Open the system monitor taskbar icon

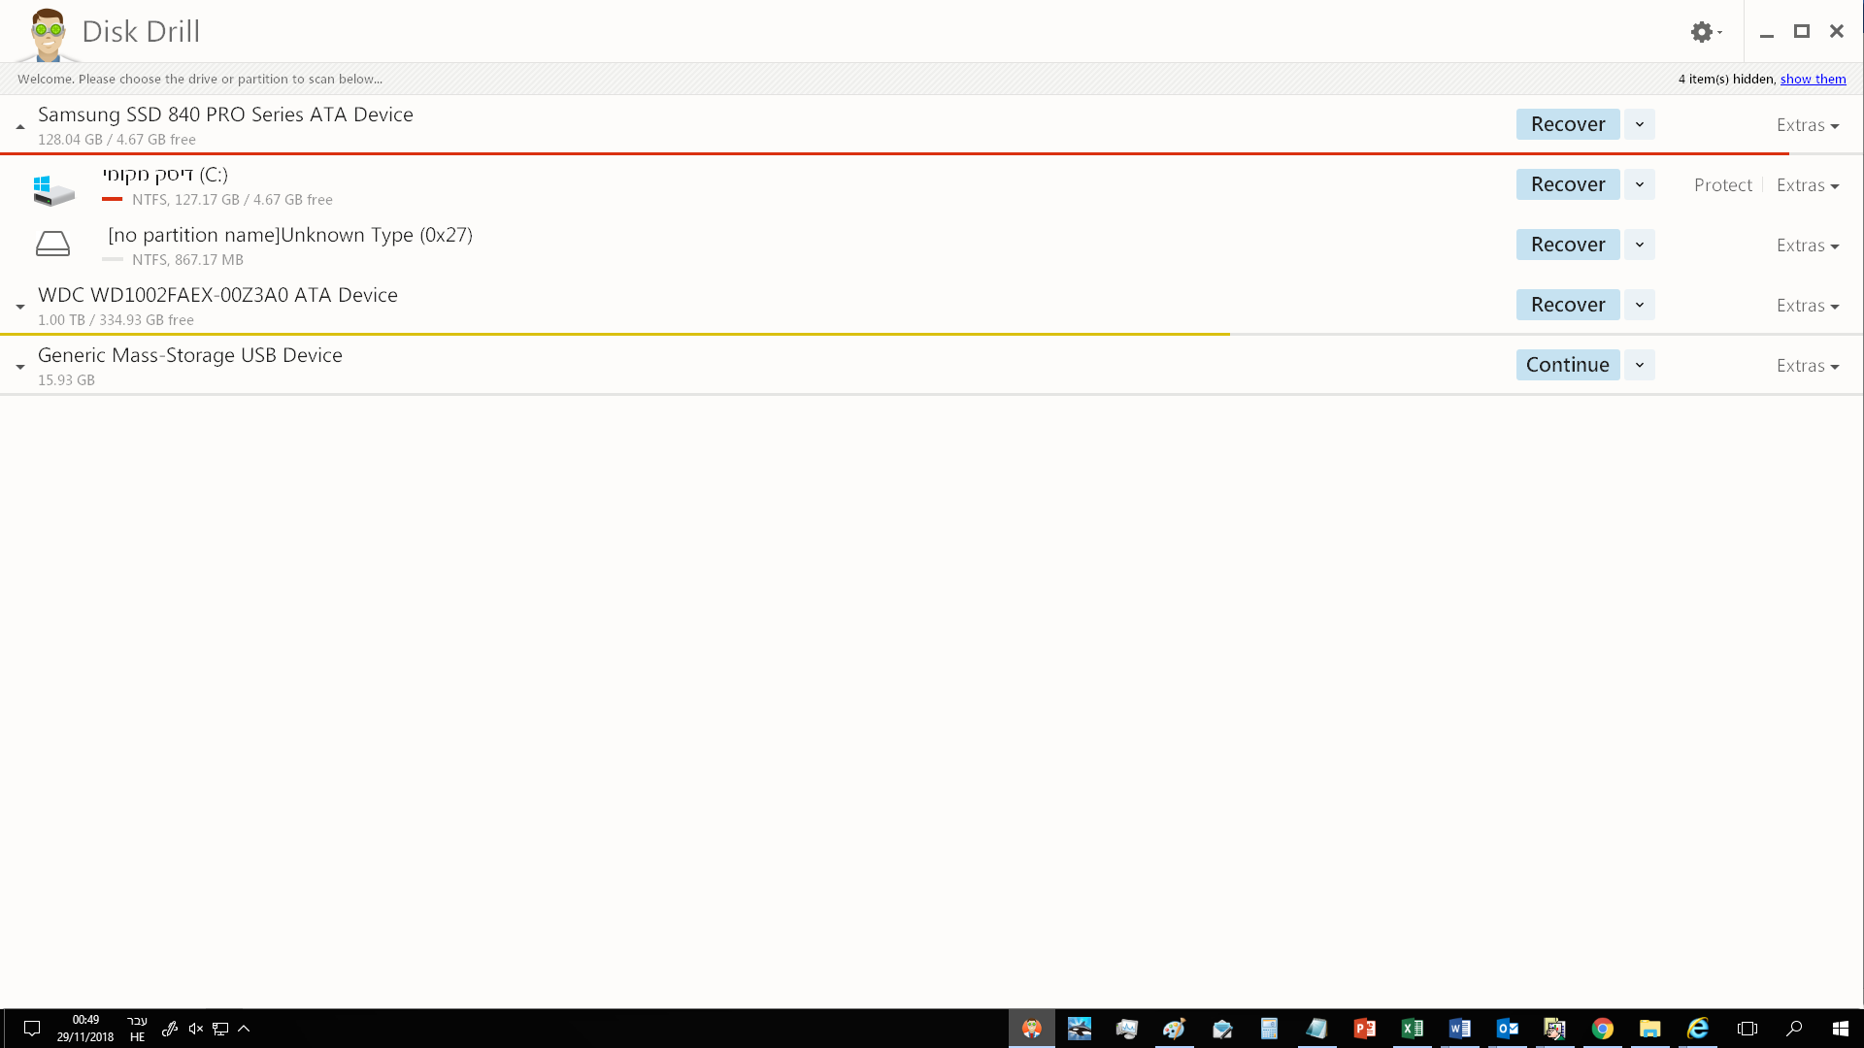(1127, 1029)
